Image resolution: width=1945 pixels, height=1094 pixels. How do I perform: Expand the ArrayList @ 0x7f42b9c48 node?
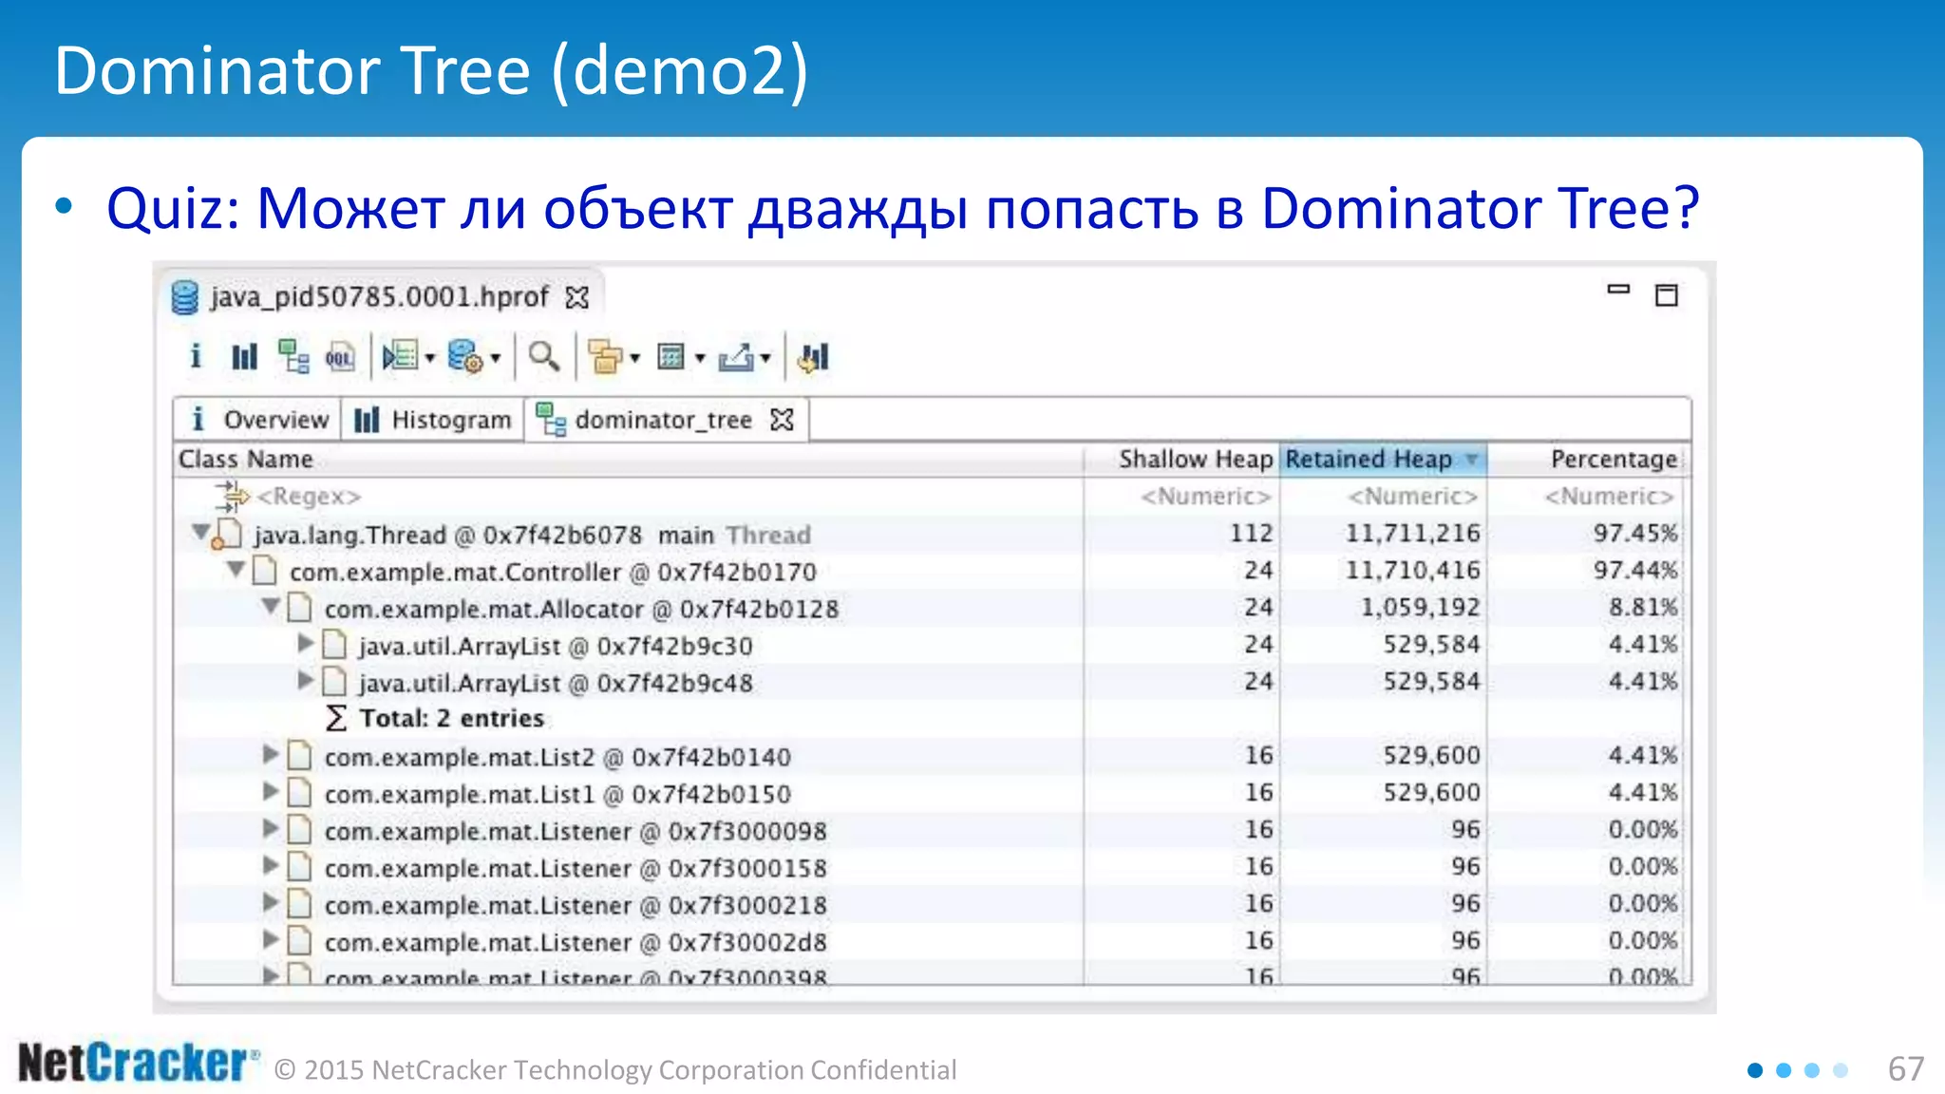click(x=305, y=681)
